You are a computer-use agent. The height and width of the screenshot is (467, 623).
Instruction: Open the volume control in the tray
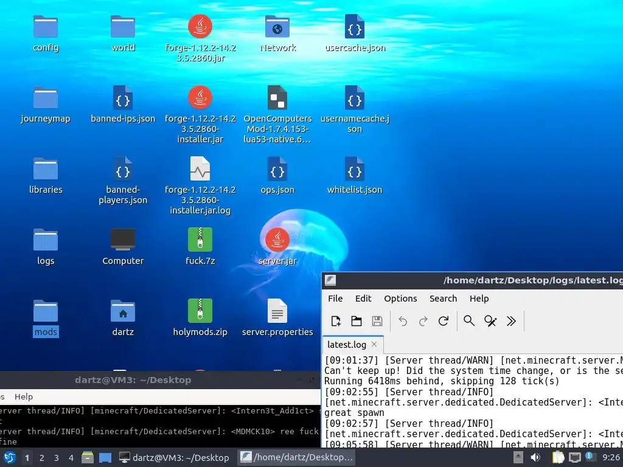[535, 457]
